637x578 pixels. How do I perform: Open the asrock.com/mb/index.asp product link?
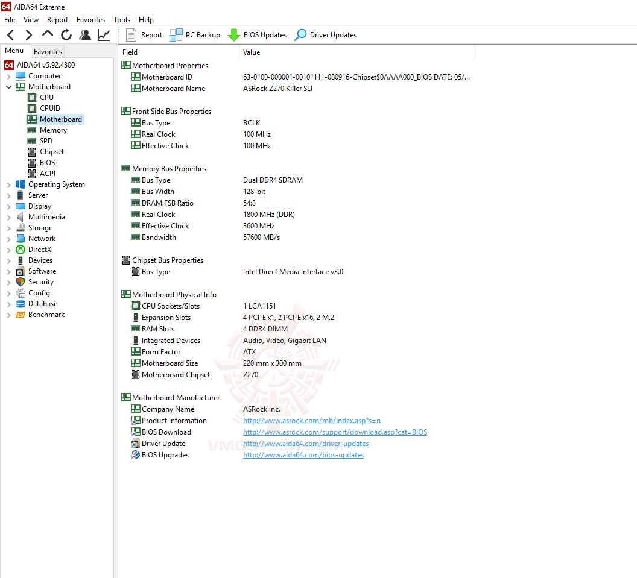(x=312, y=421)
